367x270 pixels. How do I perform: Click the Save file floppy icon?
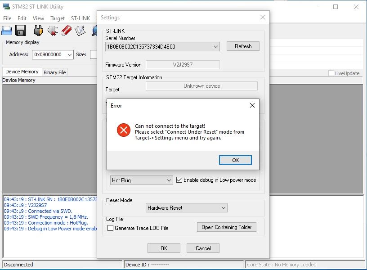click(21, 31)
